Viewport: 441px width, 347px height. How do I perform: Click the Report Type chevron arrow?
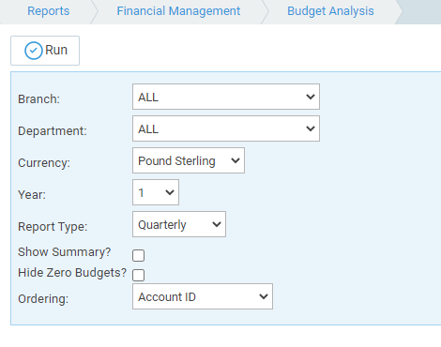(x=217, y=224)
